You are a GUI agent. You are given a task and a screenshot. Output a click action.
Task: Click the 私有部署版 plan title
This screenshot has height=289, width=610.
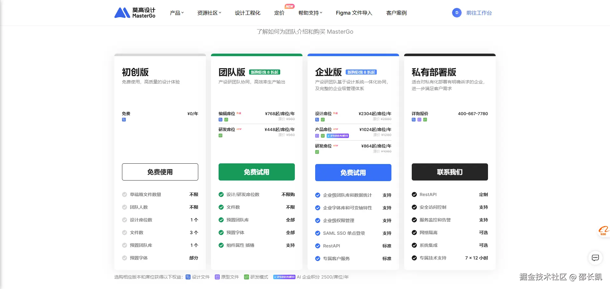[434, 72]
